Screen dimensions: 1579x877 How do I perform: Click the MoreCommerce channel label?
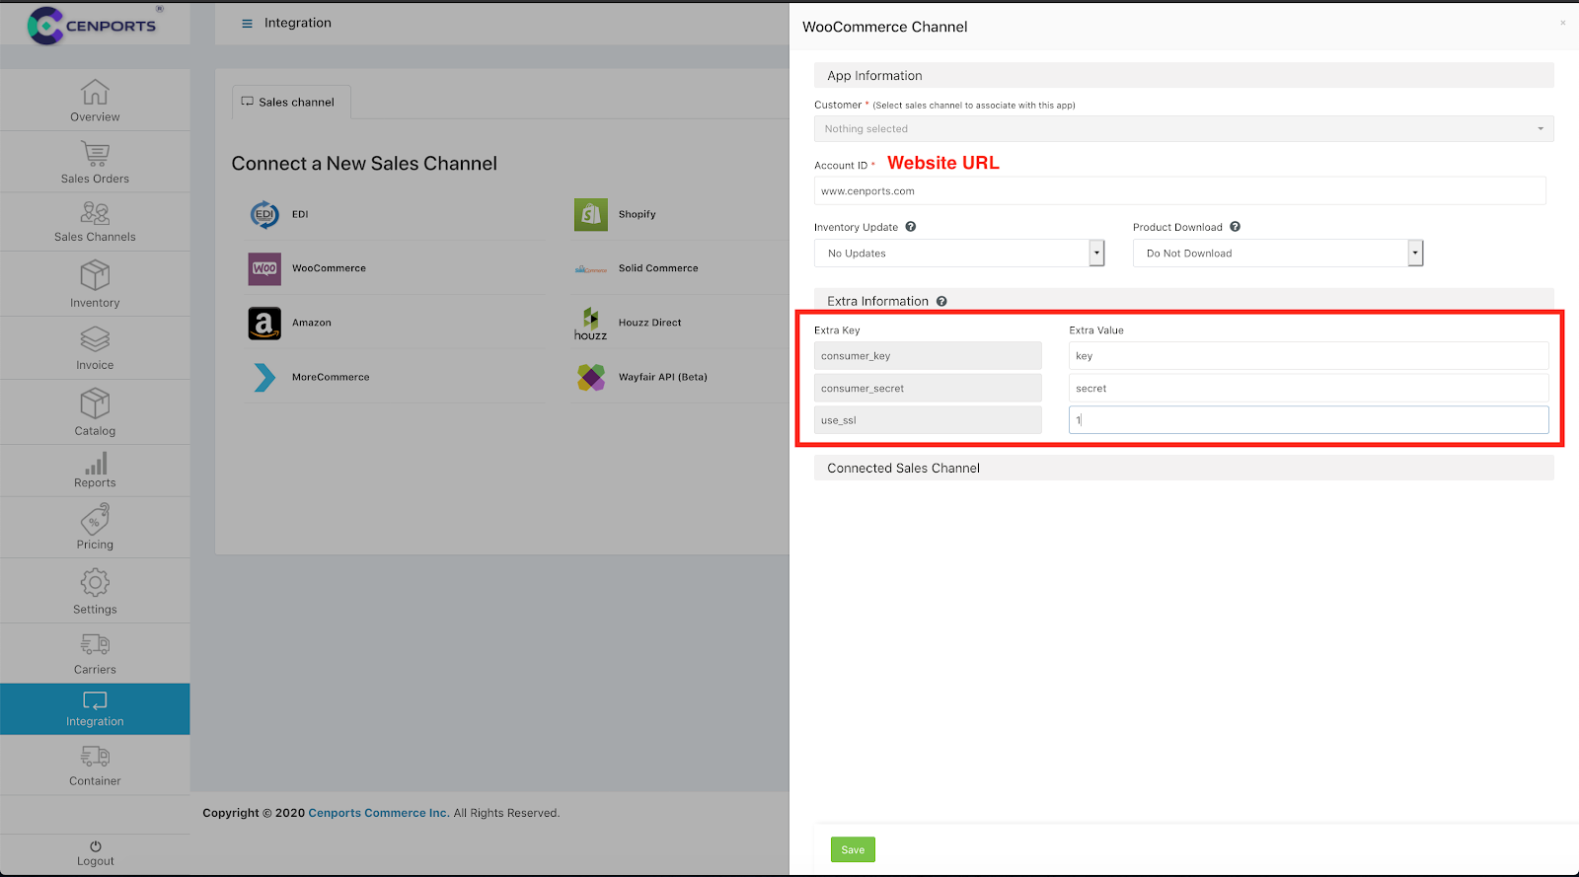tap(331, 377)
